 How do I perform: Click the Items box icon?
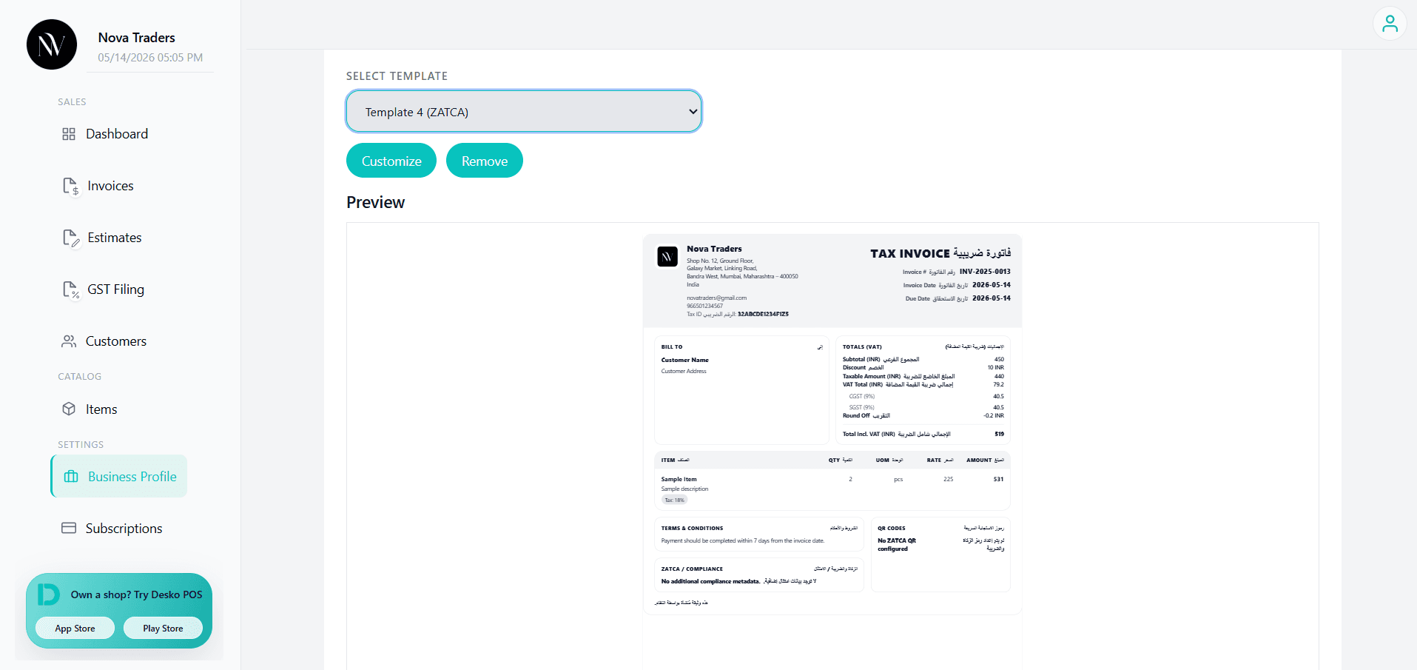point(69,409)
